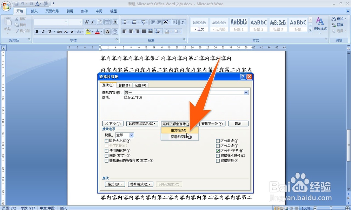Click the 查找下一处 button
This screenshot has height=210, width=351.
212,124
